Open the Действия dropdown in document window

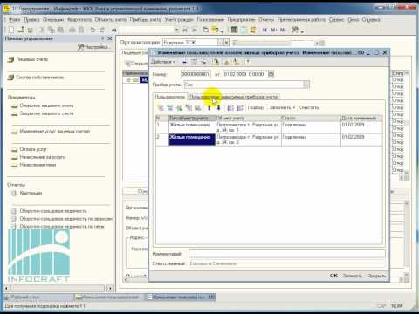point(162,62)
